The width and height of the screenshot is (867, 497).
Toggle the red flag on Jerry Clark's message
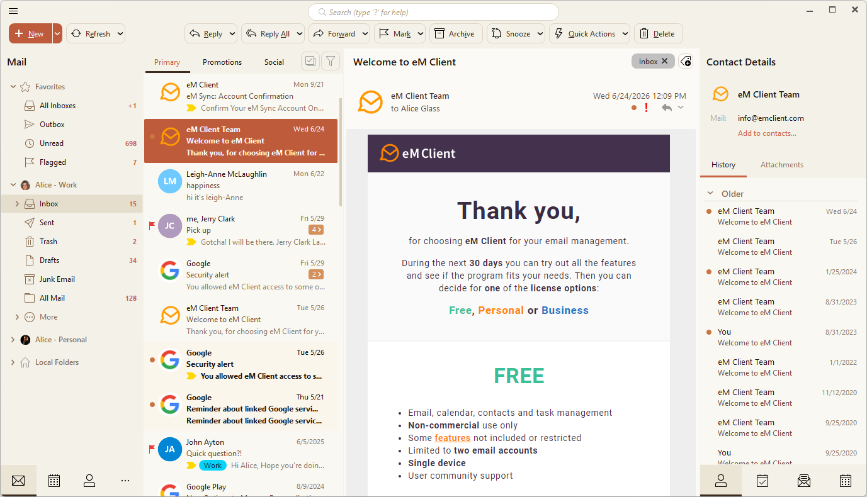click(152, 225)
